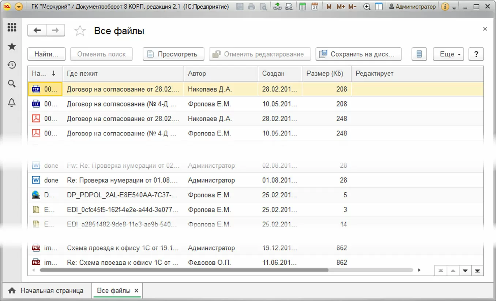Viewport: 496px width, 301px height.
Task: Go forward with the right arrow button
Action: (56, 30)
